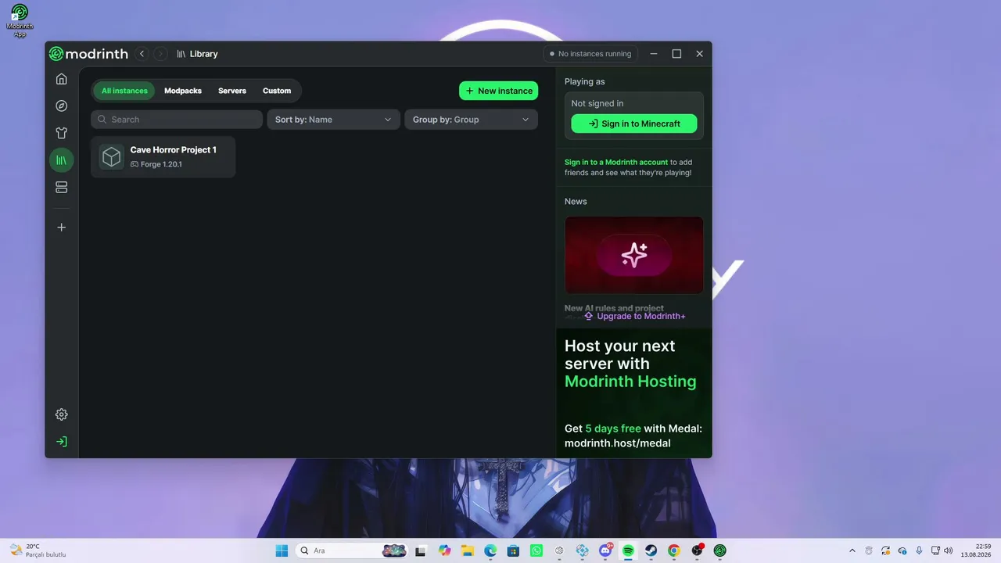Click the No instances running status
This screenshot has width=1001, height=563.
(x=590, y=54)
